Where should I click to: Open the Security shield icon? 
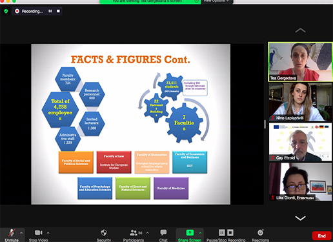point(104,233)
